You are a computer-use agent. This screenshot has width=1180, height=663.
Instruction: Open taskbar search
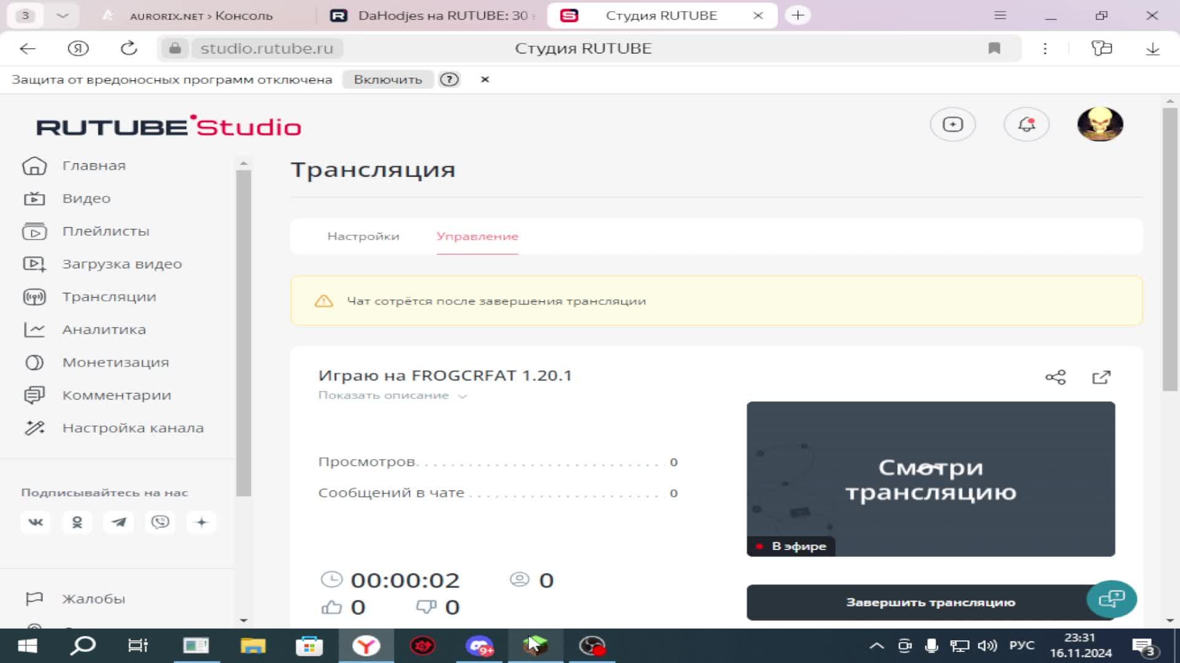click(x=82, y=646)
